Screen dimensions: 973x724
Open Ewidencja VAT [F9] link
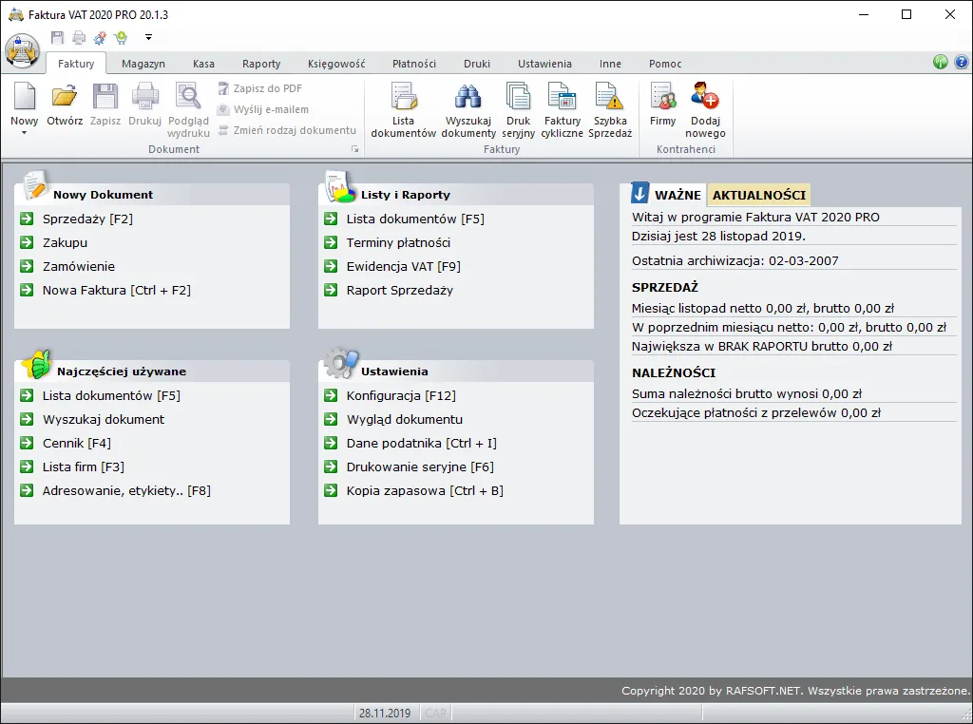tap(403, 266)
